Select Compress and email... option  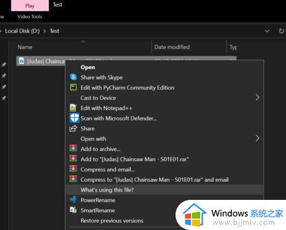pyautogui.click(x=108, y=170)
